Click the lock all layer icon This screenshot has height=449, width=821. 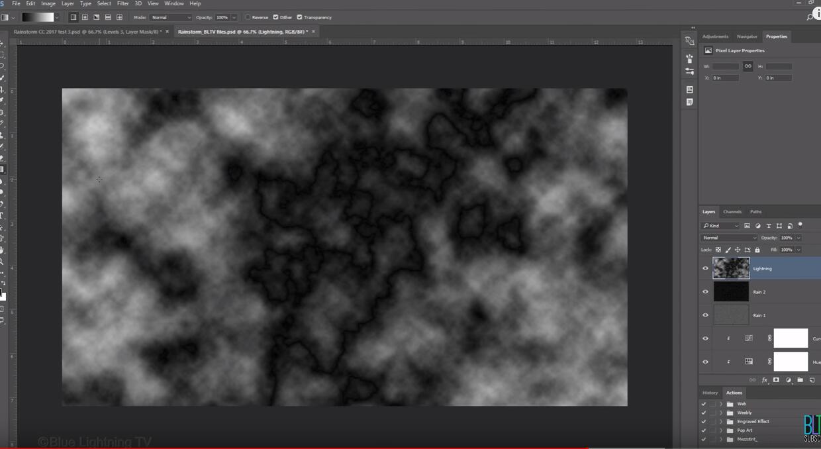[x=757, y=250]
